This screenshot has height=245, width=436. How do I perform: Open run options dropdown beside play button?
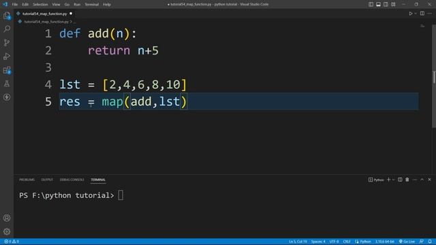416,14
